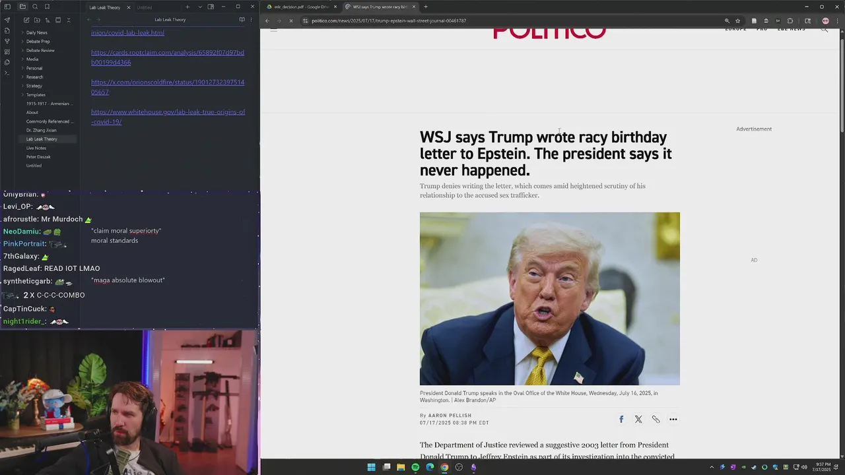Image resolution: width=845 pixels, height=475 pixels.
Task: Open the Obsidian search icon
Action: [35, 7]
